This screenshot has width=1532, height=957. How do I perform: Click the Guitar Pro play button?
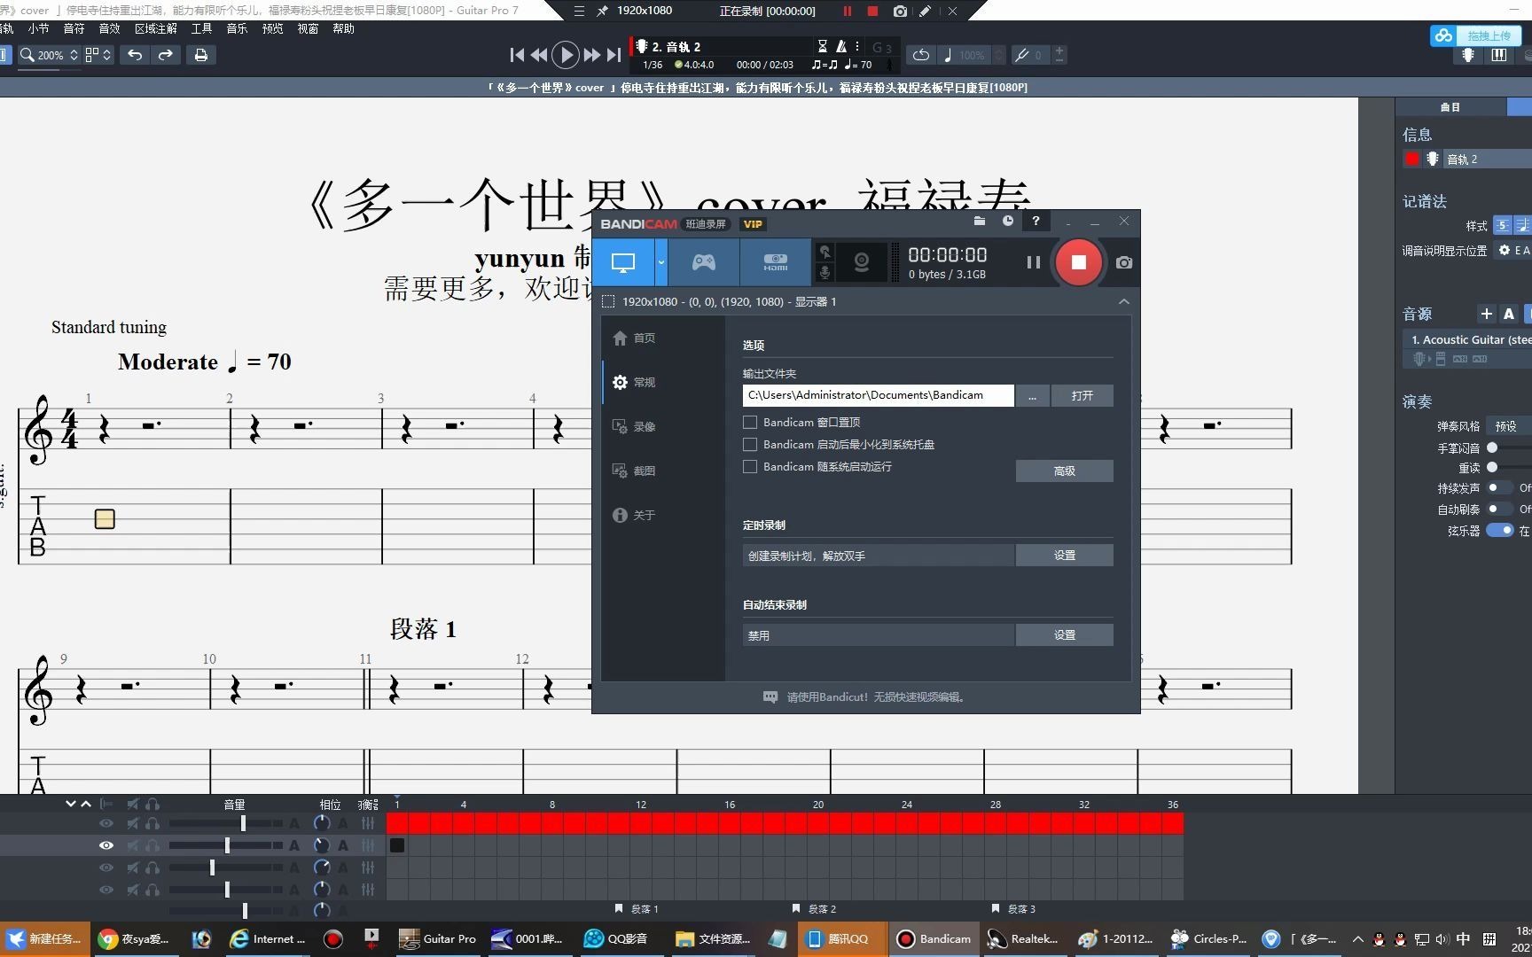point(565,55)
